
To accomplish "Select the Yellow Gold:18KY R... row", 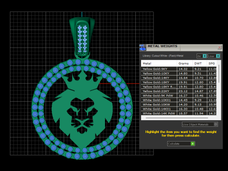I will pos(179,86).
